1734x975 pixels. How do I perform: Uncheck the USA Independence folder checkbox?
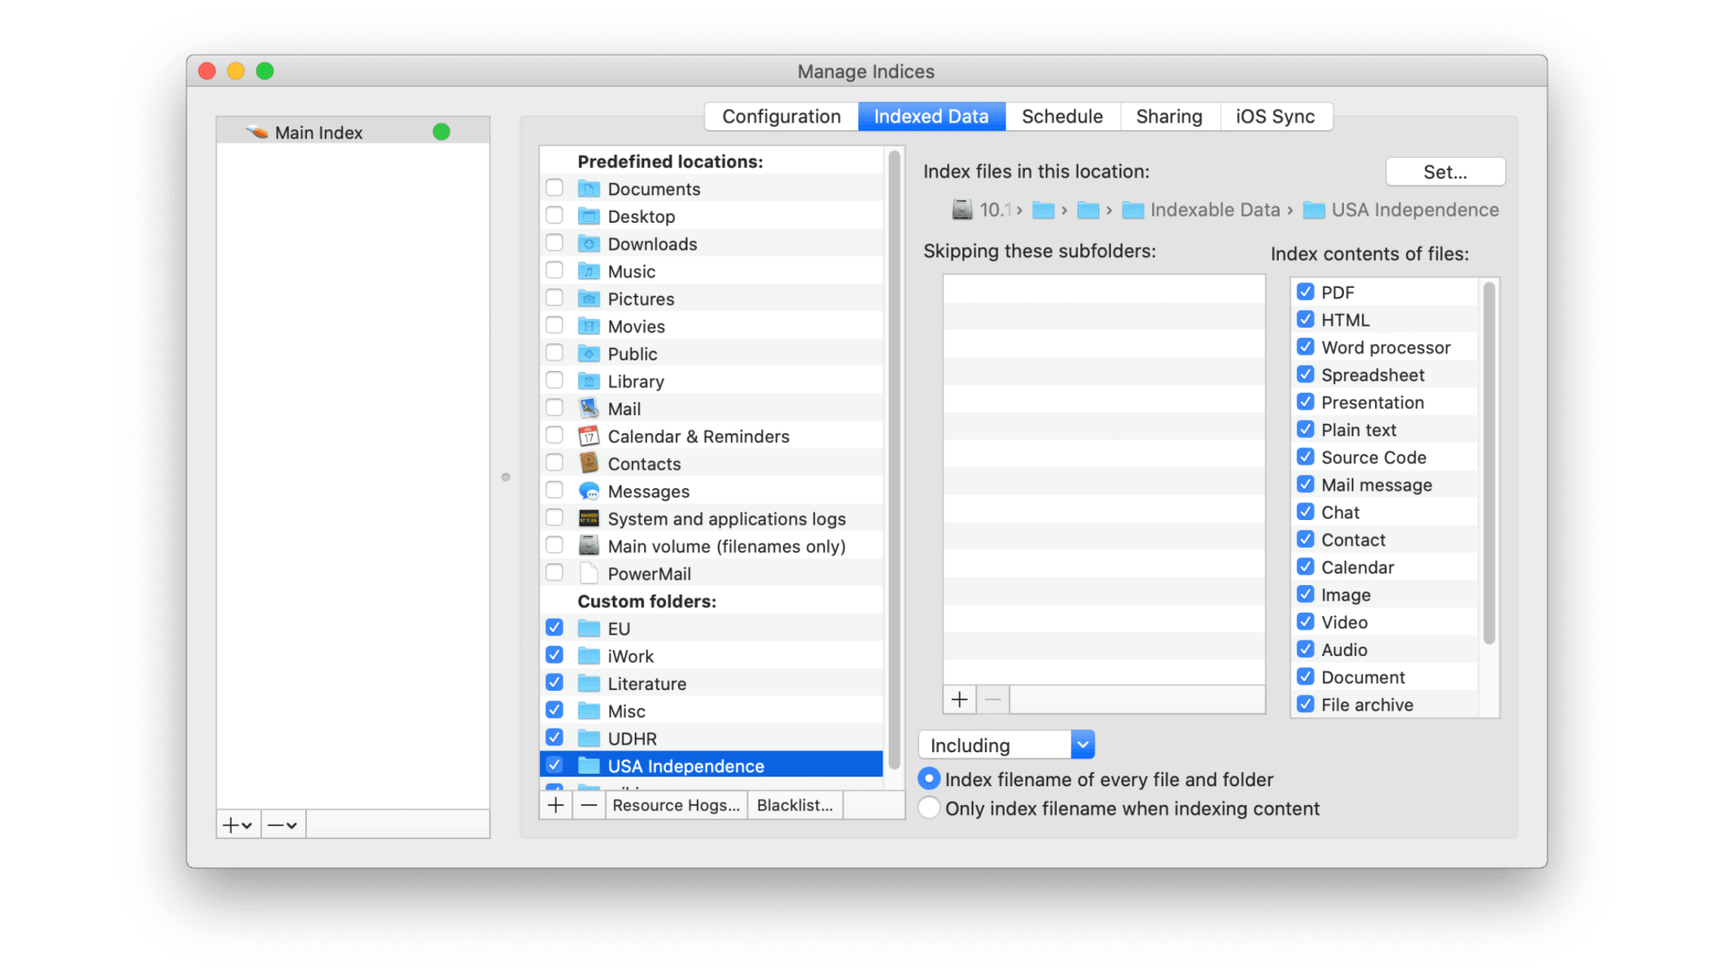pos(555,765)
